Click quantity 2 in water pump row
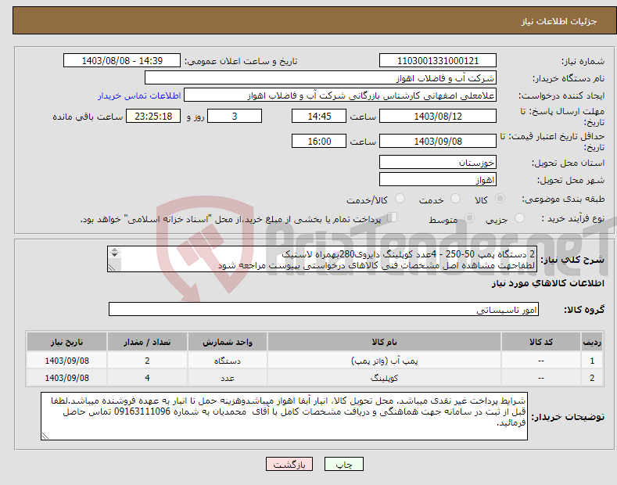This screenshot has height=485, width=617. (x=147, y=361)
